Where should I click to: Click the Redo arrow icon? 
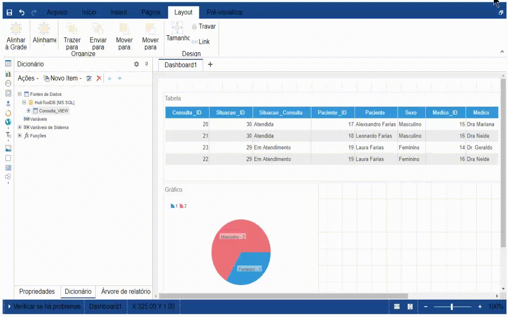(x=34, y=12)
